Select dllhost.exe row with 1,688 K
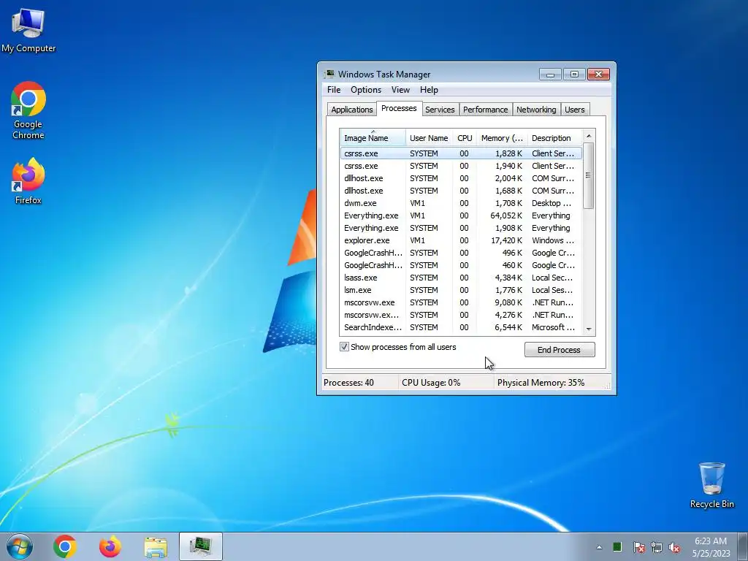 point(461,191)
